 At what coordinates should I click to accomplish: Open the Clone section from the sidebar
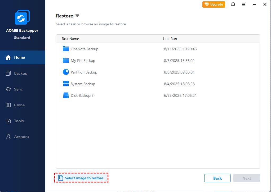tap(19, 105)
